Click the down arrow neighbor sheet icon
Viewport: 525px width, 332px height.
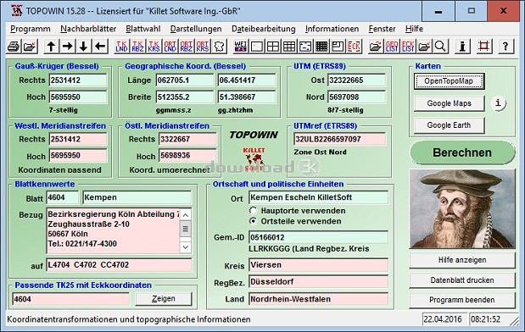point(84,46)
